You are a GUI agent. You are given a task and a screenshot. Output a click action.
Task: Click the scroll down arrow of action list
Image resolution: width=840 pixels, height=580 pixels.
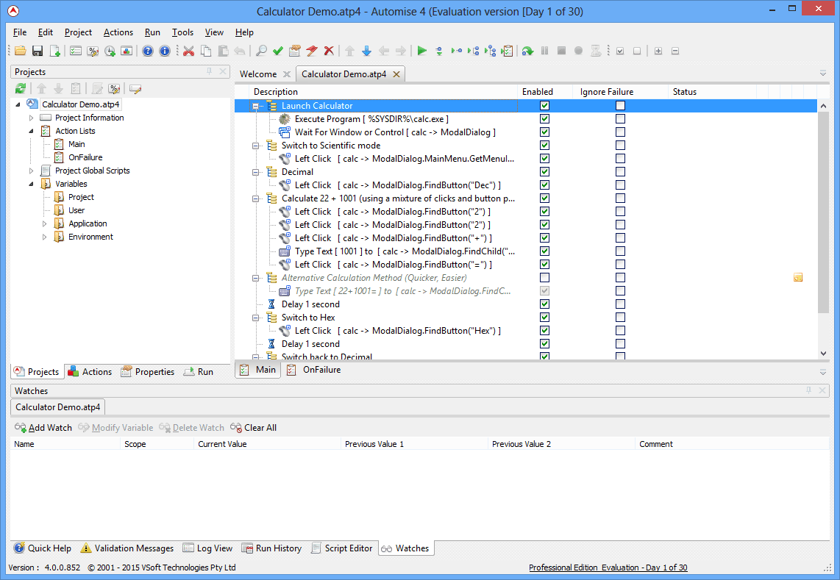coord(823,354)
